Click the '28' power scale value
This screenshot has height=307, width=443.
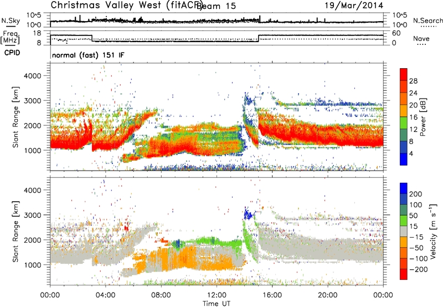click(413, 81)
